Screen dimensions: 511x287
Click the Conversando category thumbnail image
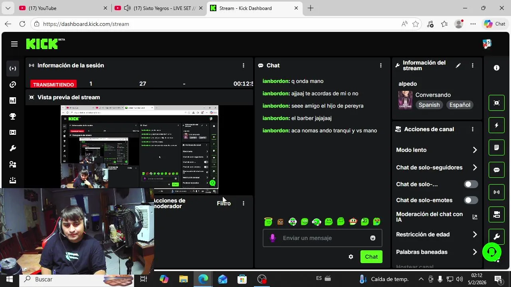click(405, 100)
